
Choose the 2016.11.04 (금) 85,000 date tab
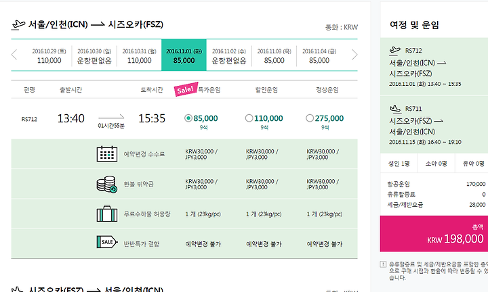pos(319,56)
